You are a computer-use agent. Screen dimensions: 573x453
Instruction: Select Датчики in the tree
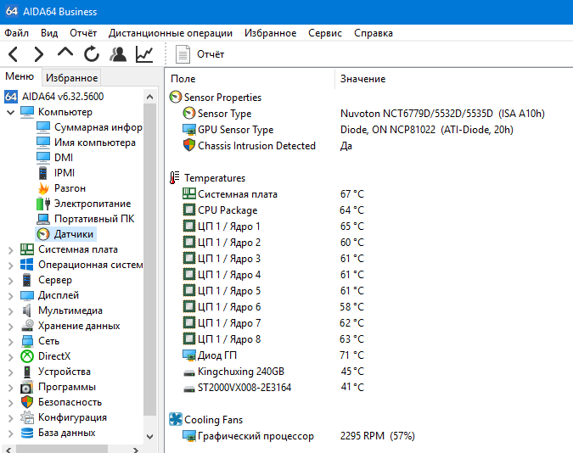click(x=66, y=234)
